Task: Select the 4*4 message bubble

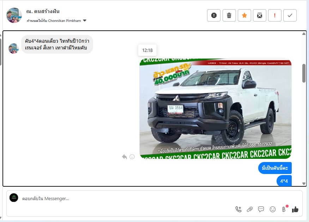Action: 284,181
